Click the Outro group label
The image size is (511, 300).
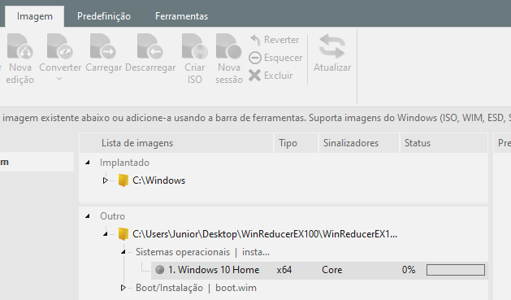pos(112,216)
